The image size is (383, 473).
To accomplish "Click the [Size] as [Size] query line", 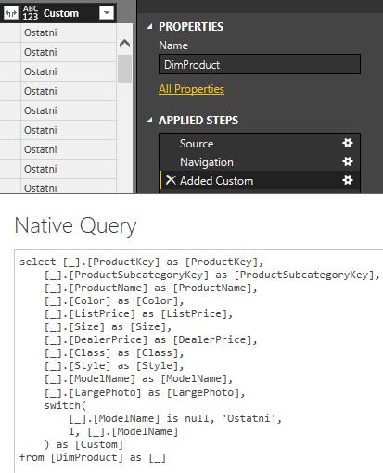I will (x=108, y=326).
